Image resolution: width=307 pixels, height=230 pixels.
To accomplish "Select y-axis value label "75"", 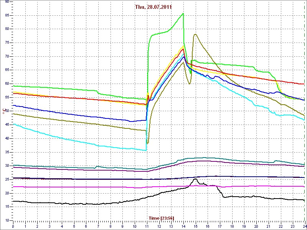I will tap(7, 43).
